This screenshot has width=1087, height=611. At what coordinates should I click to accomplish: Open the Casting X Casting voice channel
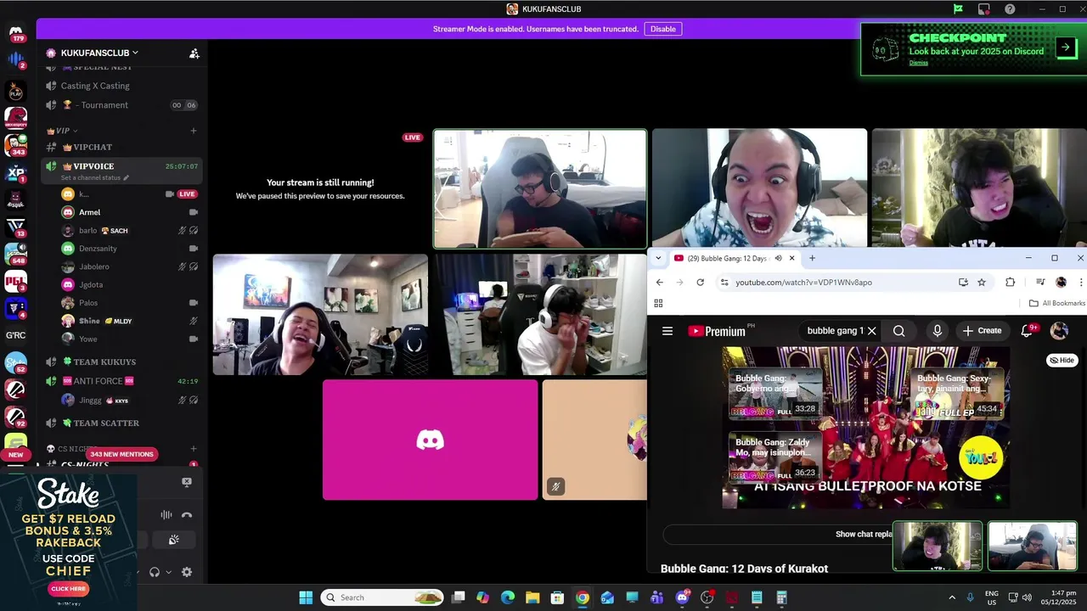click(x=122, y=86)
